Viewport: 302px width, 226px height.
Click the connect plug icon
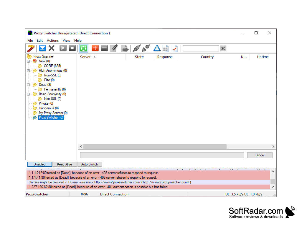[136, 48]
